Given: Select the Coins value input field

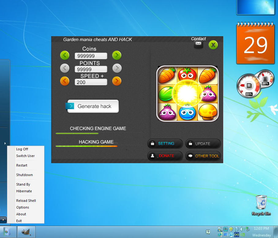Looking at the screenshot, I should coord(91,56).
